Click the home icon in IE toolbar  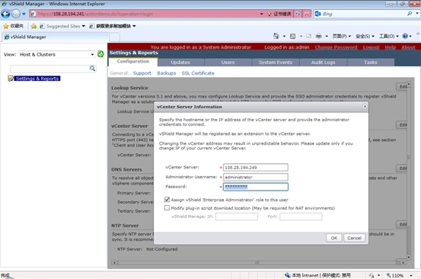[276, 36]
